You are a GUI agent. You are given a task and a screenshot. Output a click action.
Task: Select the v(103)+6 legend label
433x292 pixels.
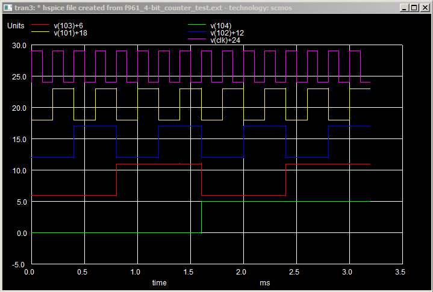pos(67,26)
